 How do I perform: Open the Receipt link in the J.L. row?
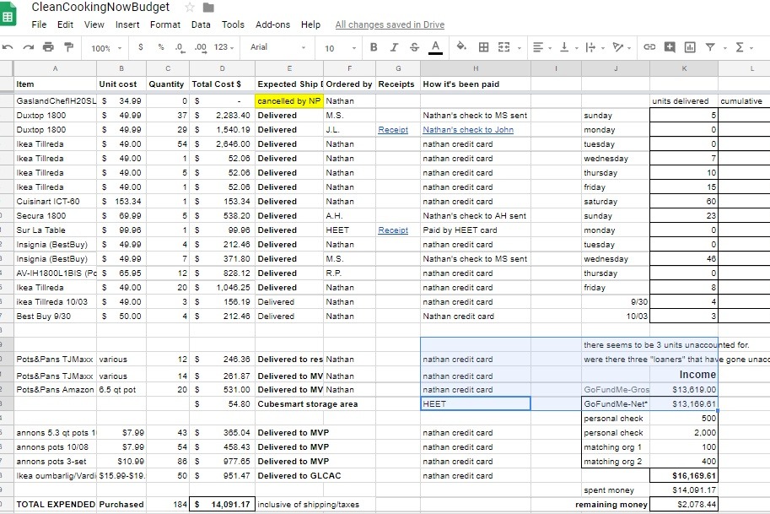click(393, 130)
